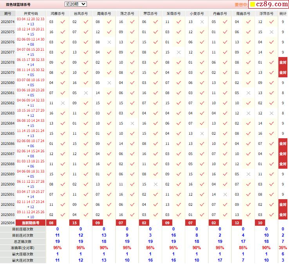Click the 全对 badge for period 2025087
The height and width of the screenshot is (264, 289).
pos(283,154)
